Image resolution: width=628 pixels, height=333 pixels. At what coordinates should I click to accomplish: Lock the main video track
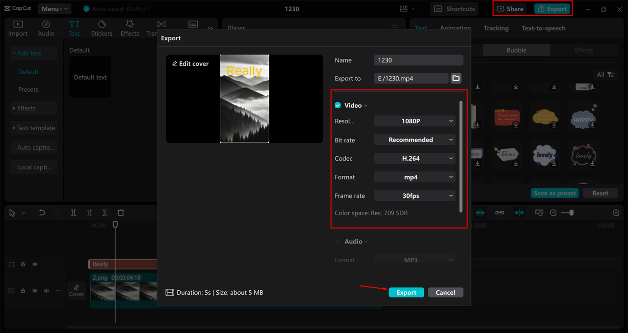tap(23, 291)
